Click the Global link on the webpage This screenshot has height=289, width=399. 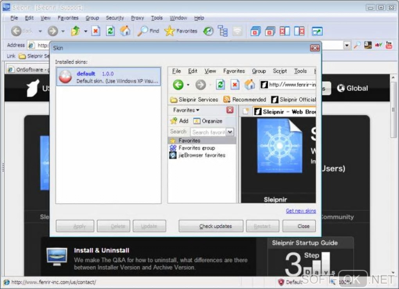click(352, 88)
